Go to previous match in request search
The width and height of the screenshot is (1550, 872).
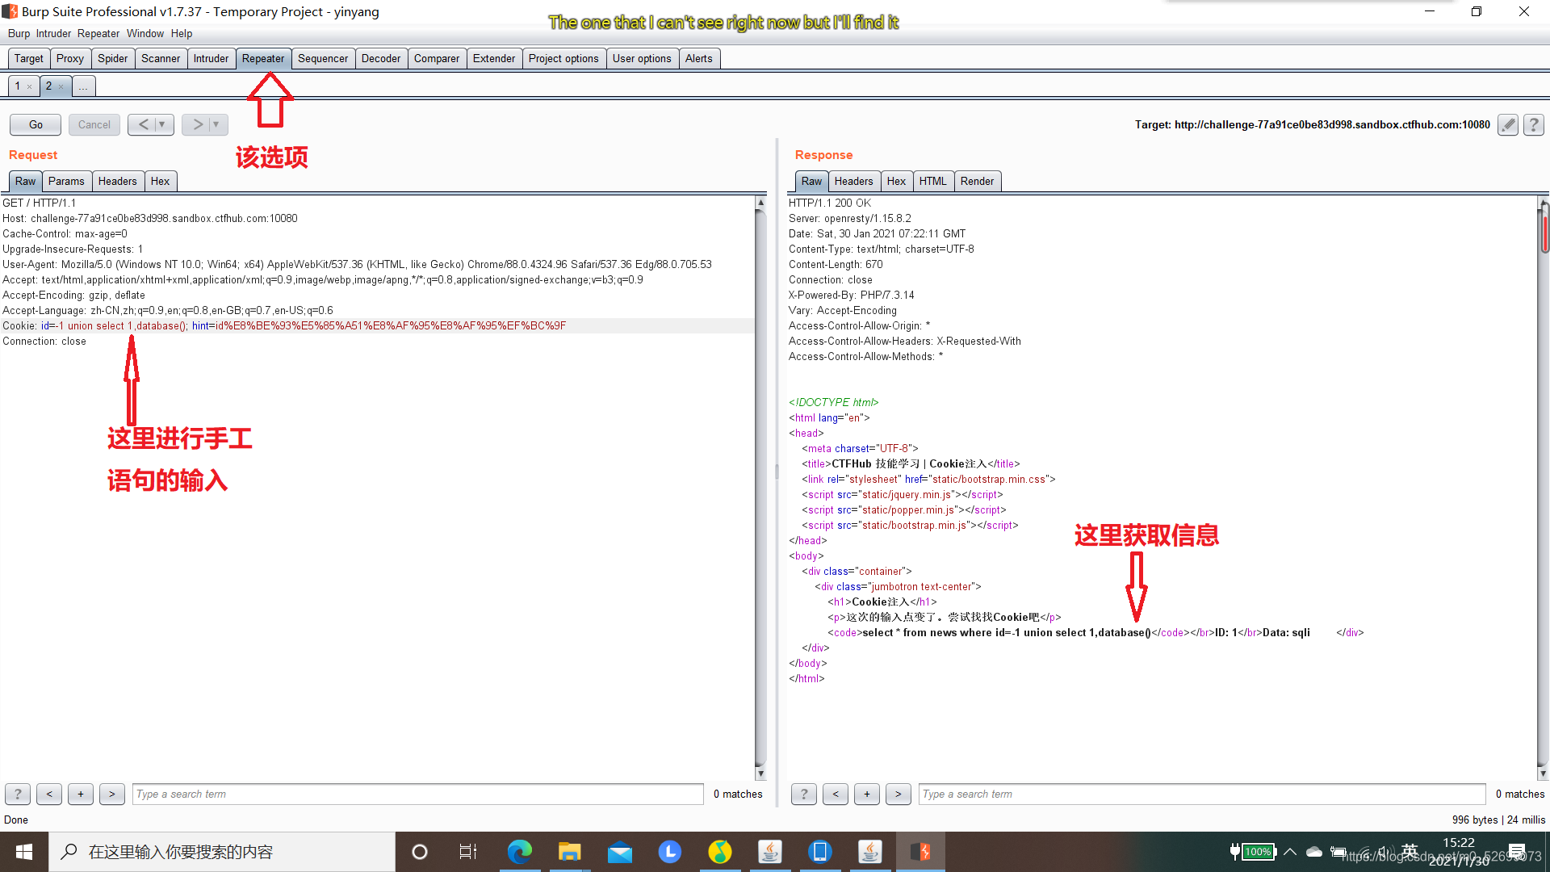coord(49,794)
